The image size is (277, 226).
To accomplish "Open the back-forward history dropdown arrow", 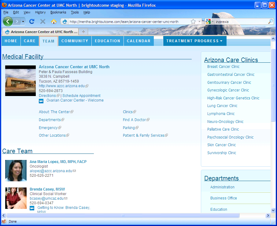I will [x=23, y=21].
